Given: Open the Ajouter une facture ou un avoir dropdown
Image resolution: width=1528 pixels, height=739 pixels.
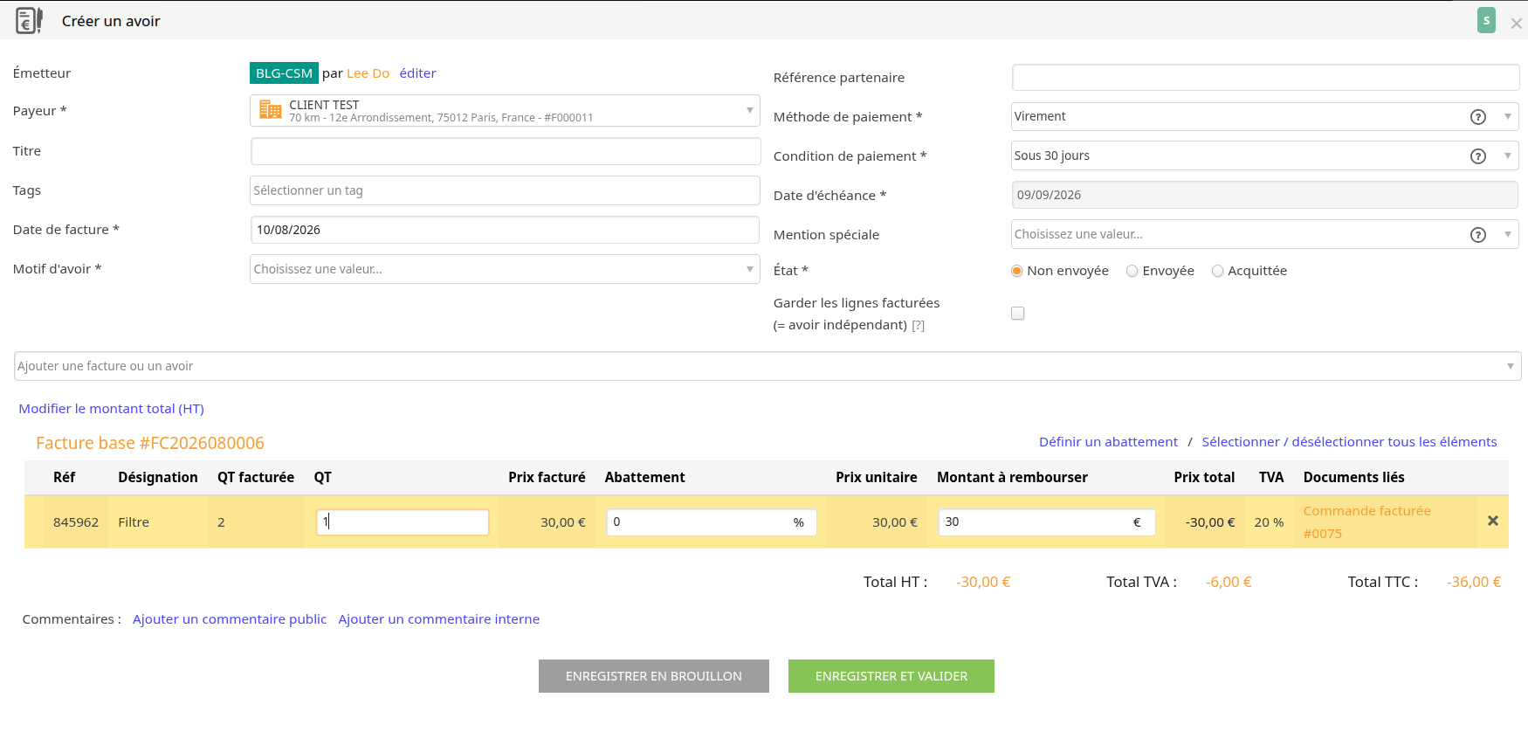Looking at the screenshot, I should click(x=767, y=366).
